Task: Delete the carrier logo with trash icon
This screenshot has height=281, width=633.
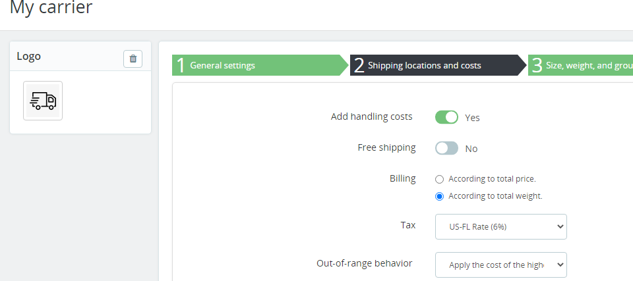Action: pyautogui.click(x=133, y=59)
